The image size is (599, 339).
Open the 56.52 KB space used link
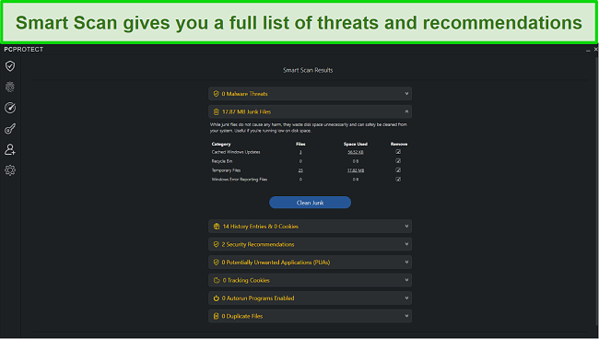click(x=356, y=152)
